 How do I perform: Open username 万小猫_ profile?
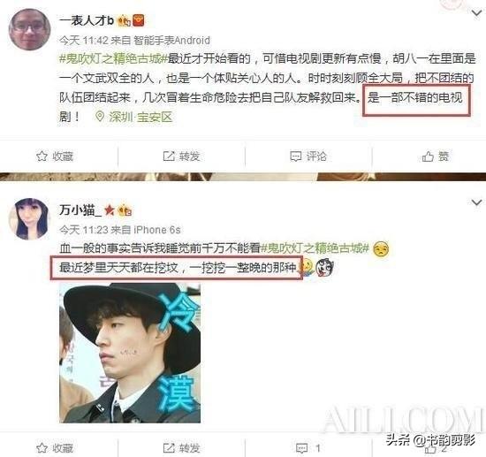pyautogui.click(x=80, y=210)
